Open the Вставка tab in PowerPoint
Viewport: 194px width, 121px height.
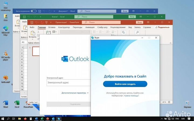tap(52, 27)
